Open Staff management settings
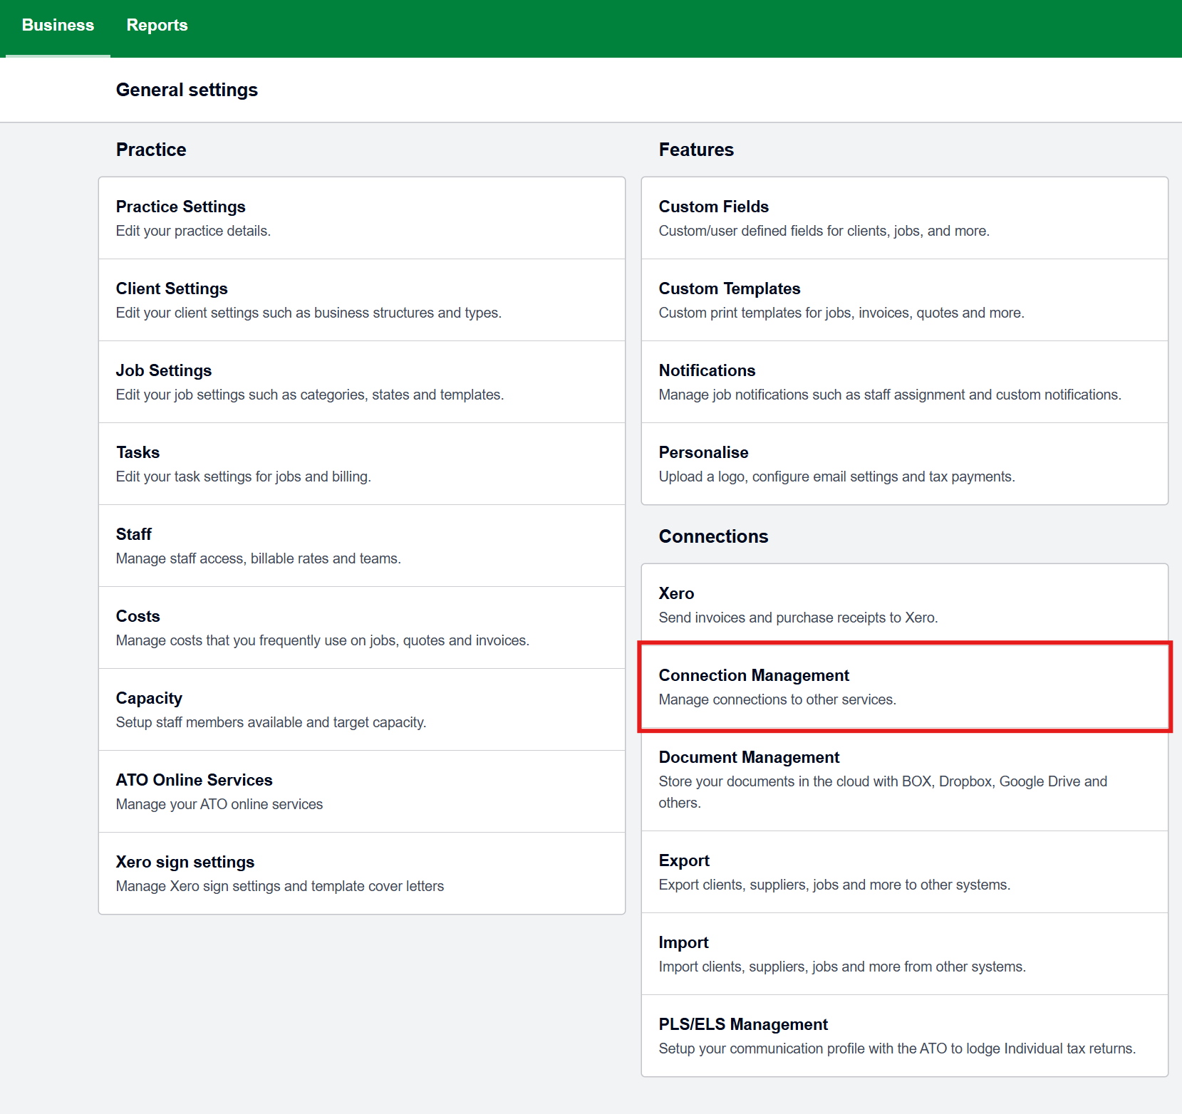Image resolution: width=1182 pixels, height=1114 pixels. [134, 534]
